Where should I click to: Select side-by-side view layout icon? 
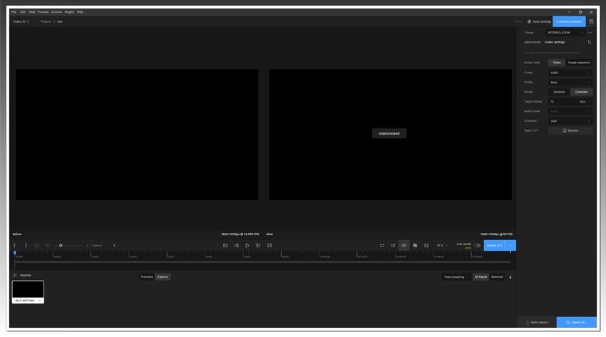[x=404, y=246]
